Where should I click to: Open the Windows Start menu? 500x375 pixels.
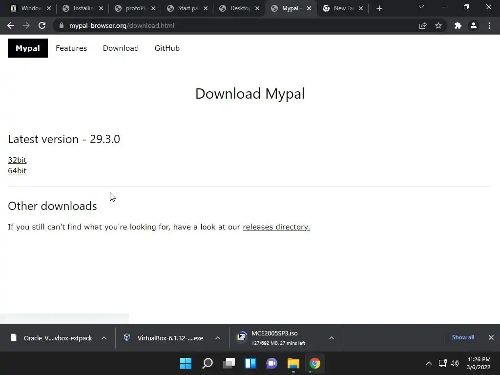click(186, 363)
